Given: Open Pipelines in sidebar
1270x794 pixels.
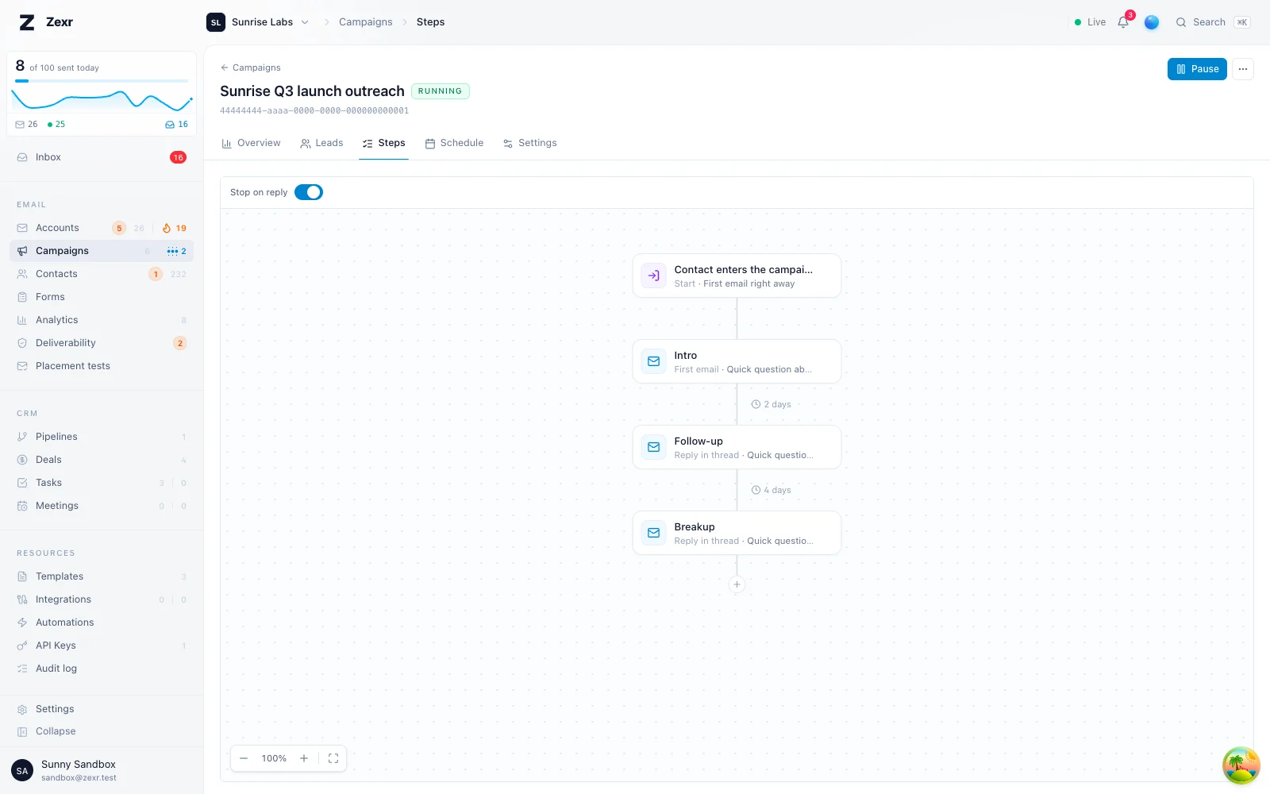Looking at the screenshot, I should (x=102, y=437).
